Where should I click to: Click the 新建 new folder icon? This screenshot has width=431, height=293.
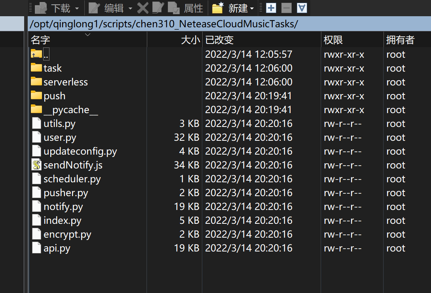point(217,8)
